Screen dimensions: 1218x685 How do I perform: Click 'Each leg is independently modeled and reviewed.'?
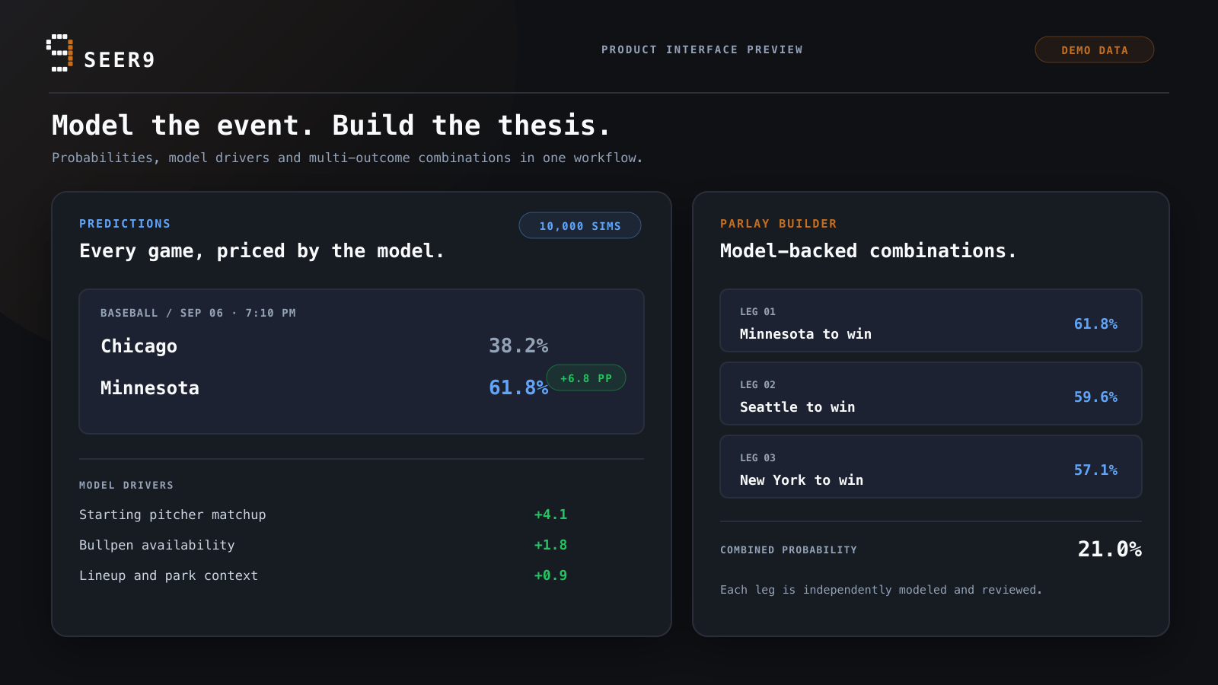coord(881,590)
